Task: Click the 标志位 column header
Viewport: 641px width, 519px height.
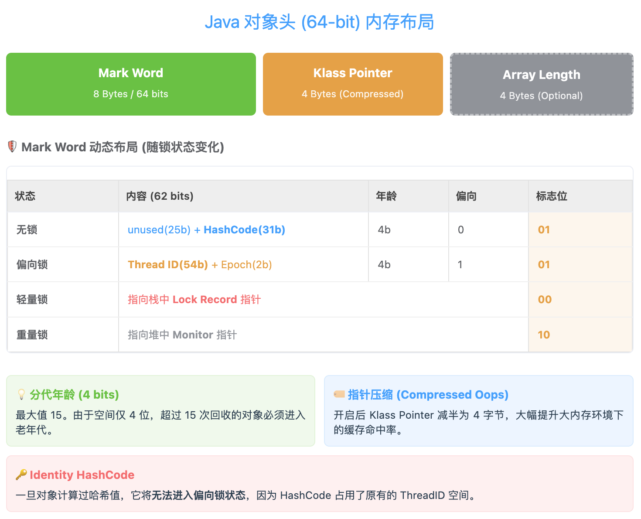Action: click(x=552, y=196)
